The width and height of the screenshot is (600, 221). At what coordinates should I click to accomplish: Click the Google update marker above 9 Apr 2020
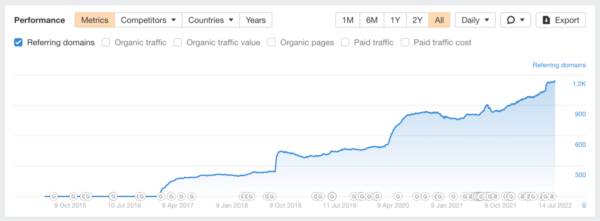click(x=398, y=196)
